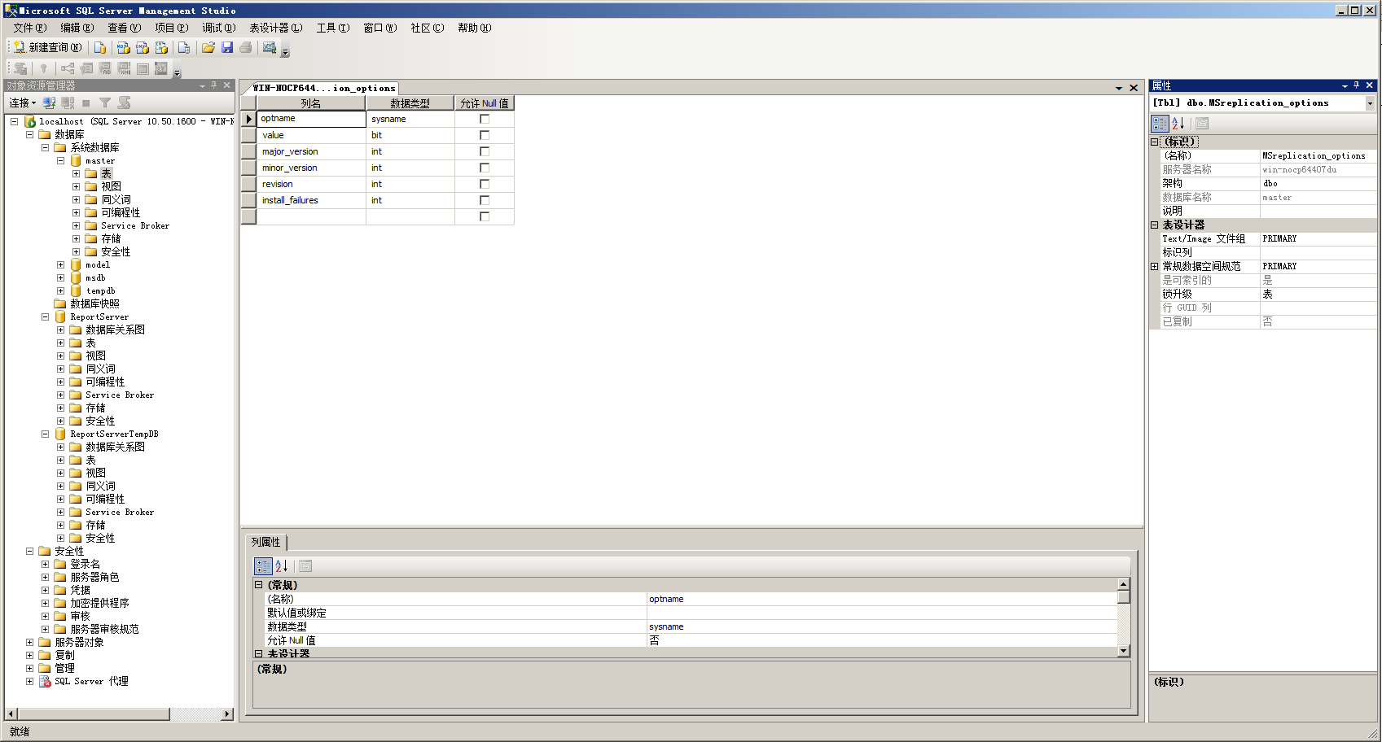1382x742 pixels.
Task: Sort Properties panel alphabetically
Action: point(1178,124)
